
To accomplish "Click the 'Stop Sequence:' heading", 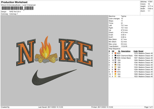I will (x=114, y=49).
